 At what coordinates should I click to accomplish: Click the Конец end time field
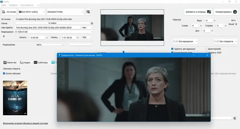pyautogui.click(x=68, y=37)
